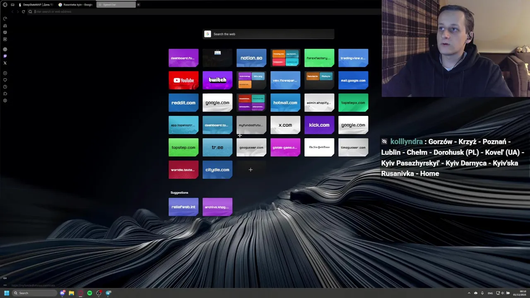Open the myfundedfutu... speed dial tile
Viewport: 530px width, 298px height.
pyautogui.click(x=251, y=125)
